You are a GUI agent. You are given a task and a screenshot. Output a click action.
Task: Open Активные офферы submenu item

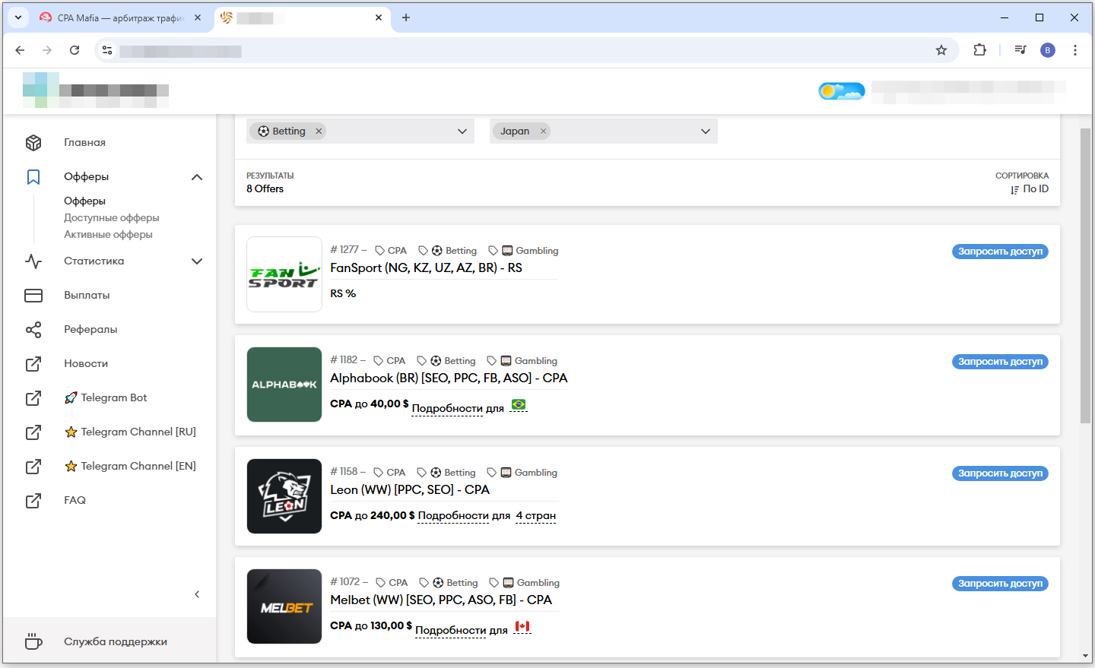pyautogui.click(x=108, y=234)
